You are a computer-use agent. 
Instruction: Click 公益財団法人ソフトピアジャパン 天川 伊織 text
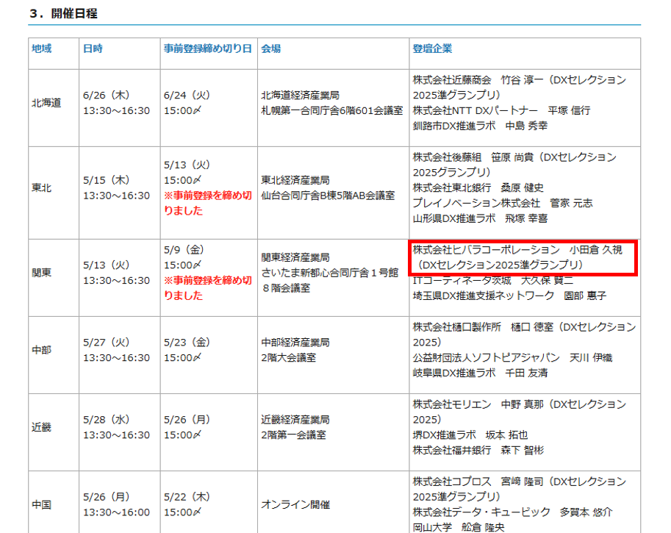click(512, 357)
